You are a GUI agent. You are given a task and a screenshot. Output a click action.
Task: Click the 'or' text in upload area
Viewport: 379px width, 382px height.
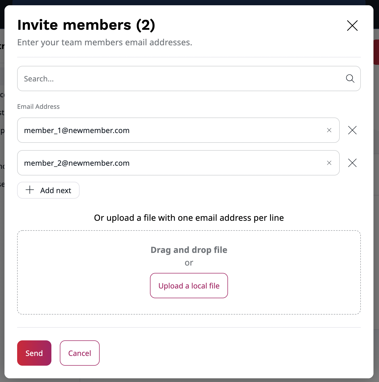pyautogui.click(x=189, y=262)
